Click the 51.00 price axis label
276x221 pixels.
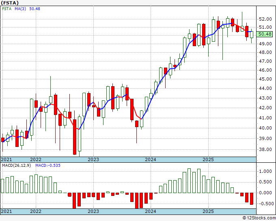click(x=265, y=27)
